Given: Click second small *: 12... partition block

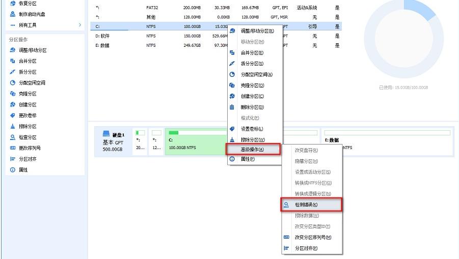Looking at the screenshot, I should click(x=156, y=141).
